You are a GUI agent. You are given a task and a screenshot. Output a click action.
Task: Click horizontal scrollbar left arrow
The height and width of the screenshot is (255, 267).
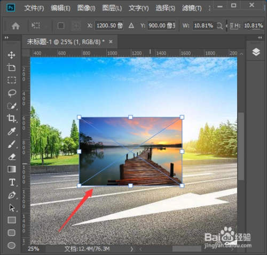click(x=140, y=249)
